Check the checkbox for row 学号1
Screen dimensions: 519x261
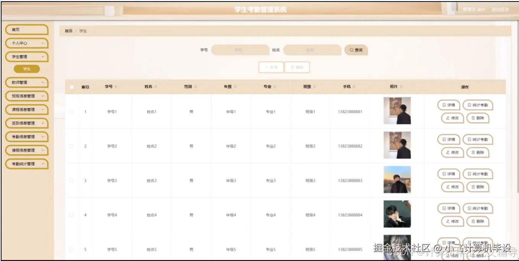pos(71,112)
